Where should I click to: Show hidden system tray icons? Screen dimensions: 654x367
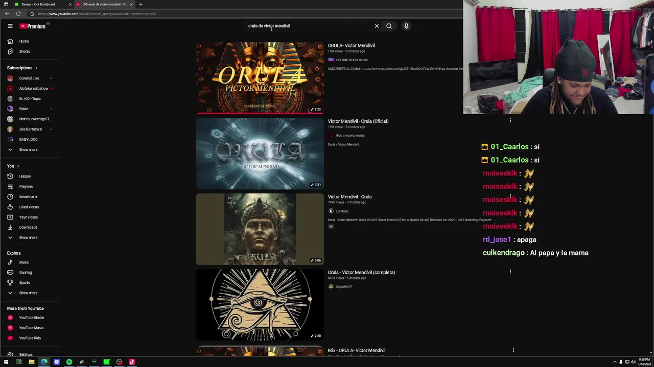[615, 362]
